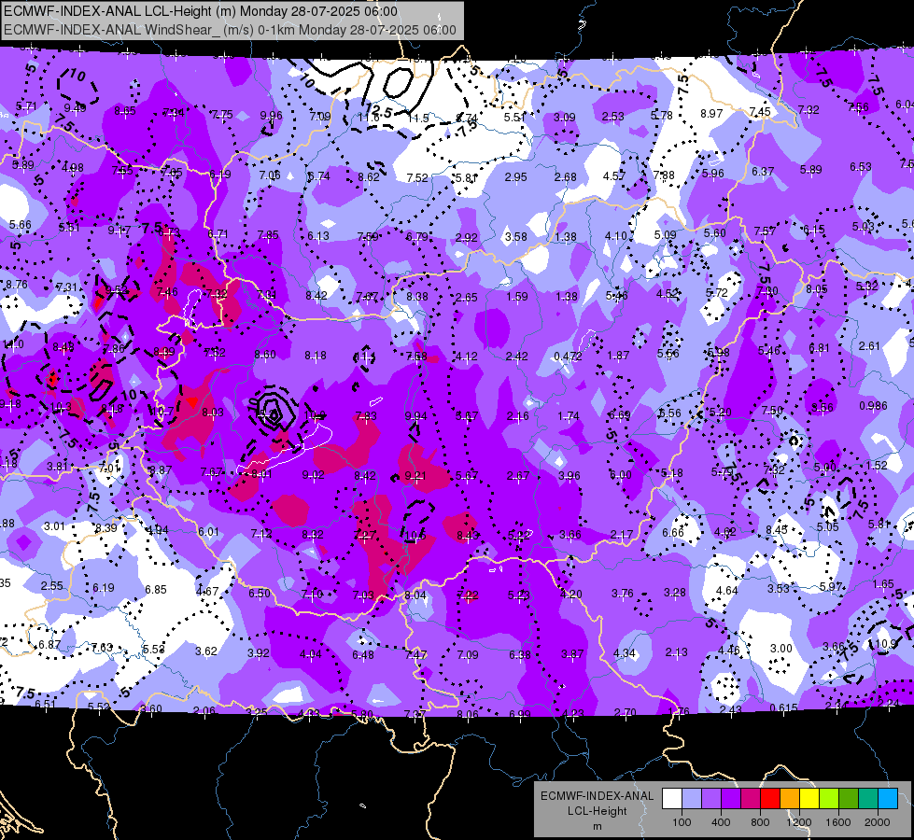Click the 6.85 wind shear value
The width and height of the screenshot is (914, 840).
tap(156, 589)
